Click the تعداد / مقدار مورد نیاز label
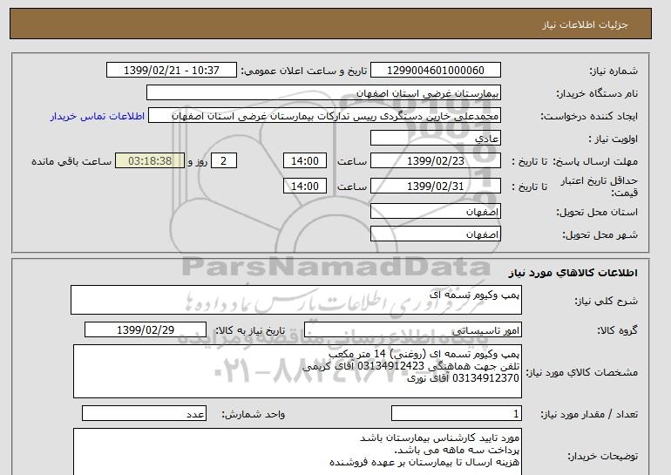Image resolution: width=671 pixels, height=475 pixels. [x=589, y=414]
